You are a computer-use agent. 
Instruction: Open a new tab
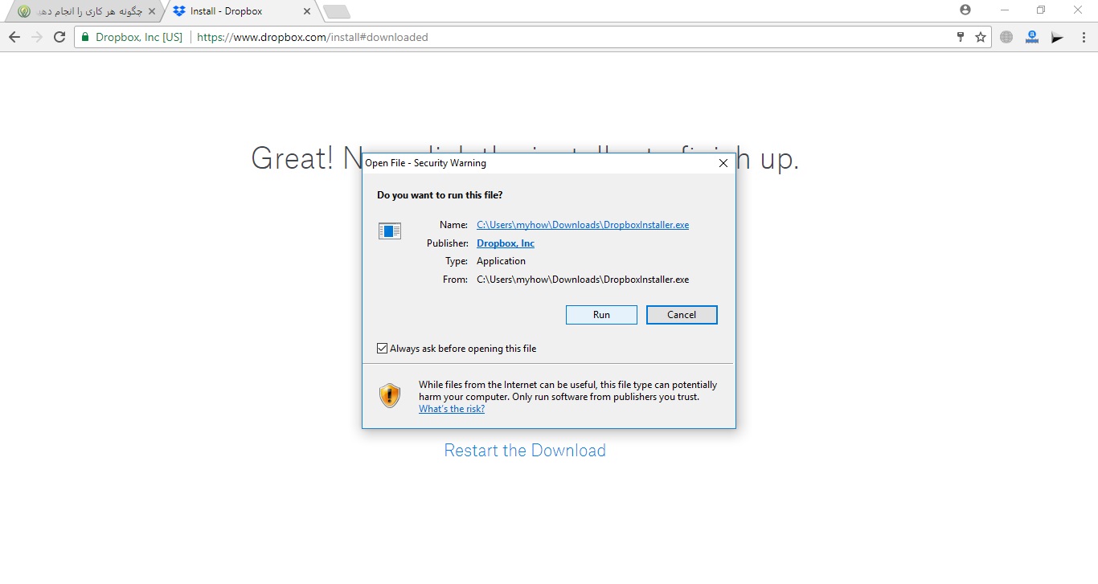[336, 11]
